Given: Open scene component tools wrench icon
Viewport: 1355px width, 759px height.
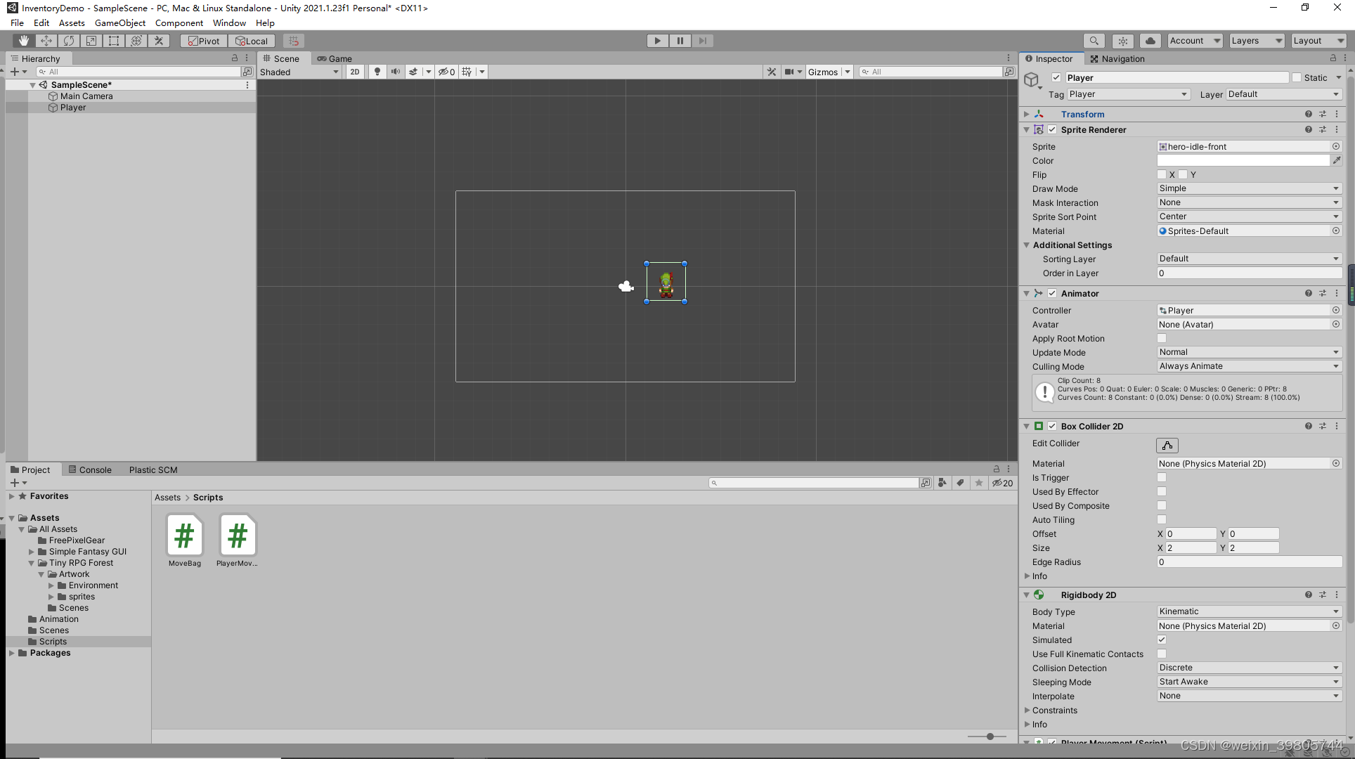Looking at the screenshot, I should pos(772,72).
